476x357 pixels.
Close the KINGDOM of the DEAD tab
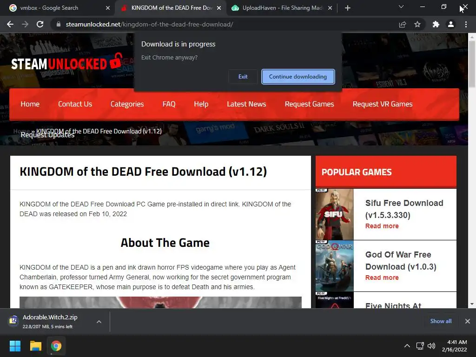click(x=219, y=8)
